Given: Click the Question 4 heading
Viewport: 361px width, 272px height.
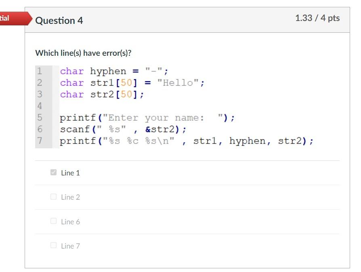Looking at the screenshot, I should click(x=59, y=20).
